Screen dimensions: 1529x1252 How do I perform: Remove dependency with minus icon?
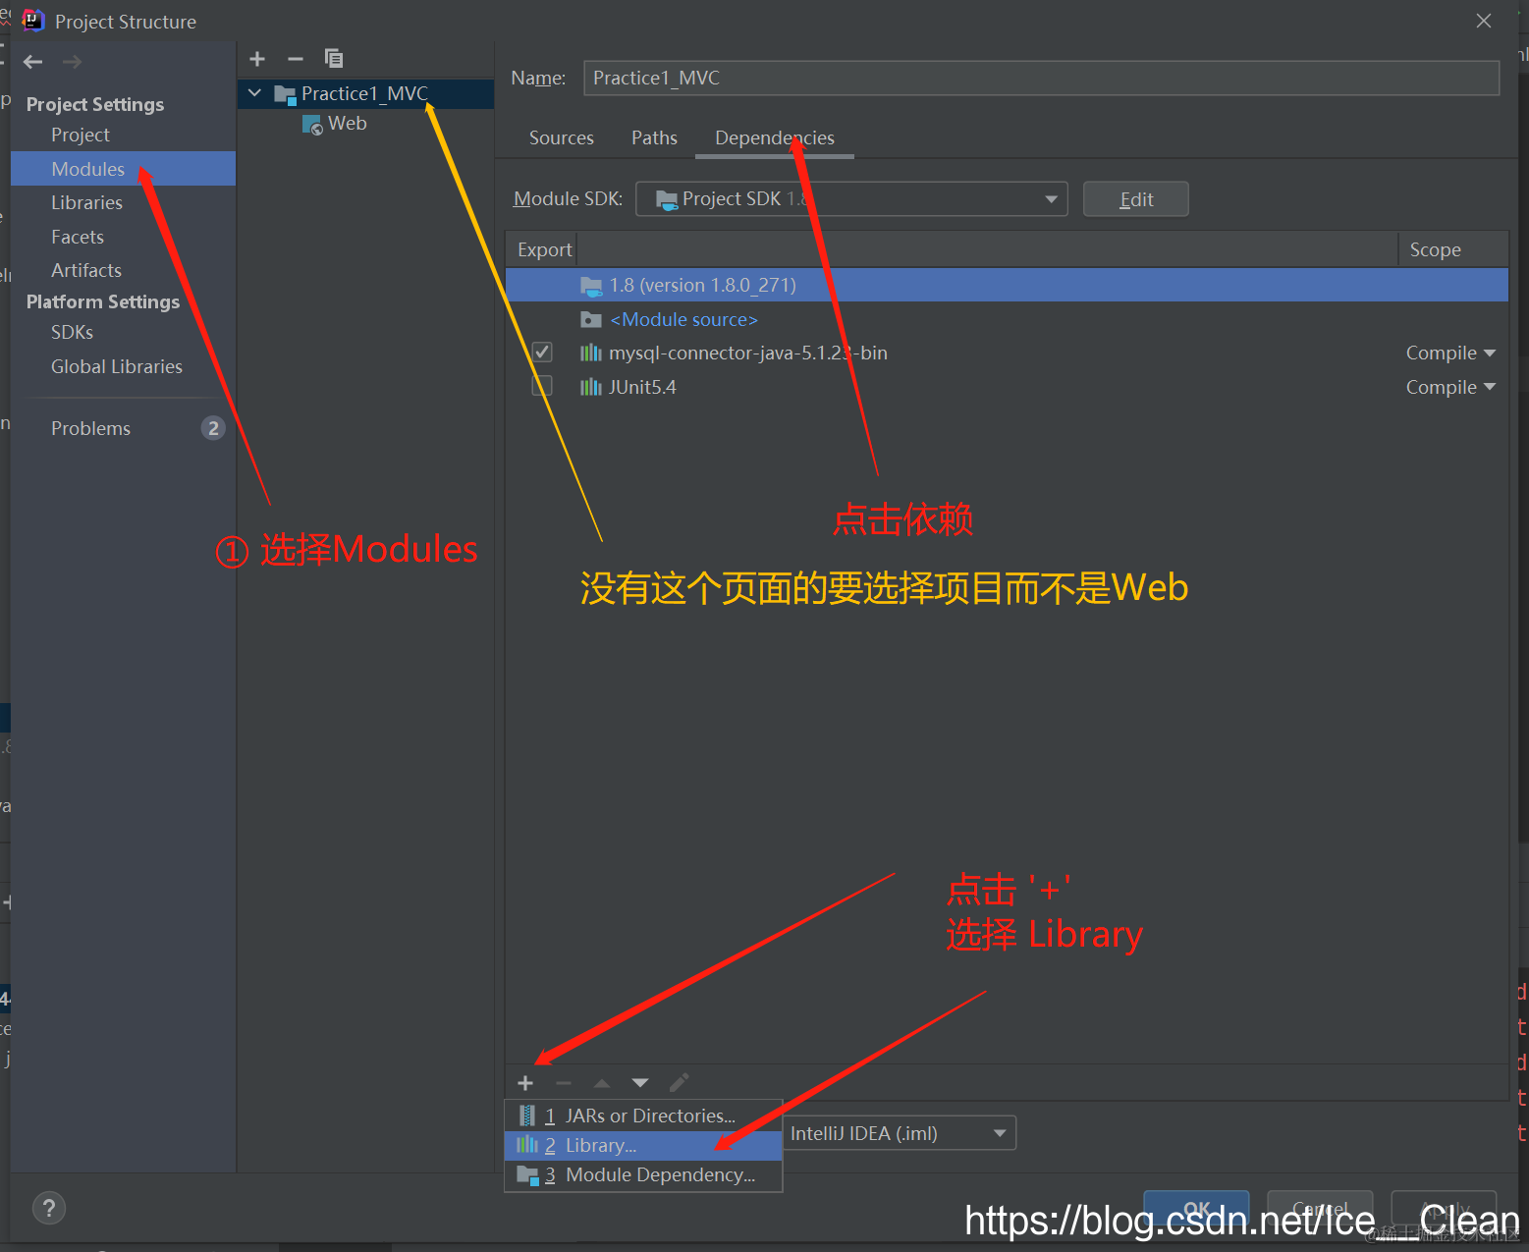[x=563, y=1083]
